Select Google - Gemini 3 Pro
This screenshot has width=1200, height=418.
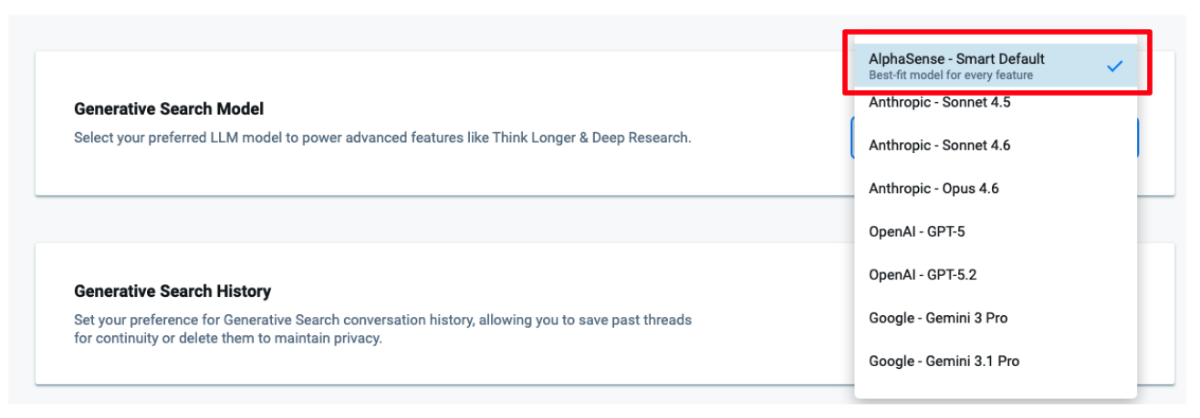938,318
